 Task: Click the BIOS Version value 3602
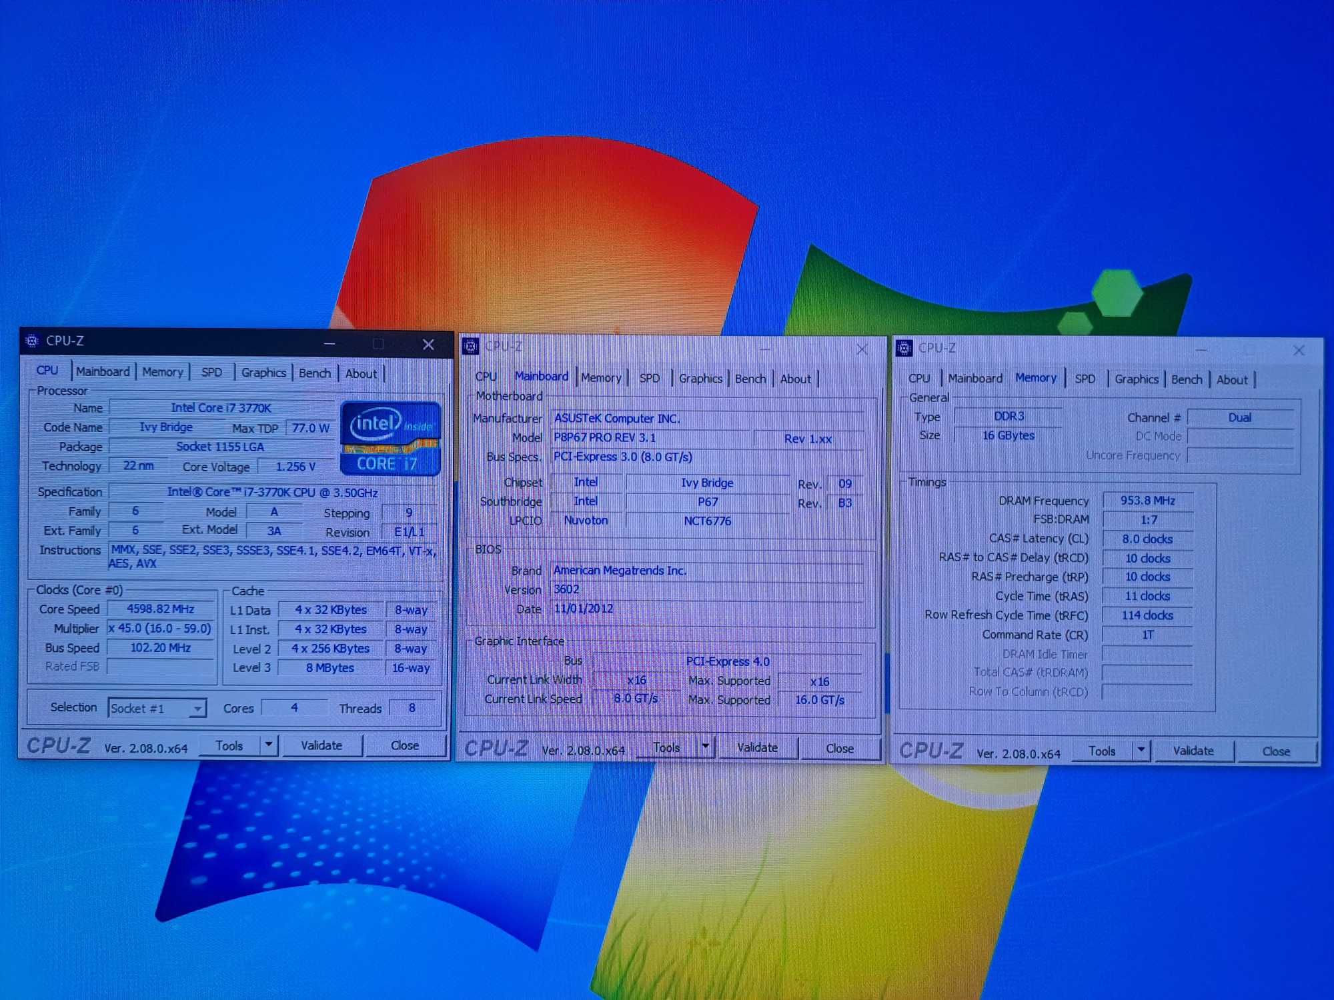pyautogui.click(x=708, y=589)
